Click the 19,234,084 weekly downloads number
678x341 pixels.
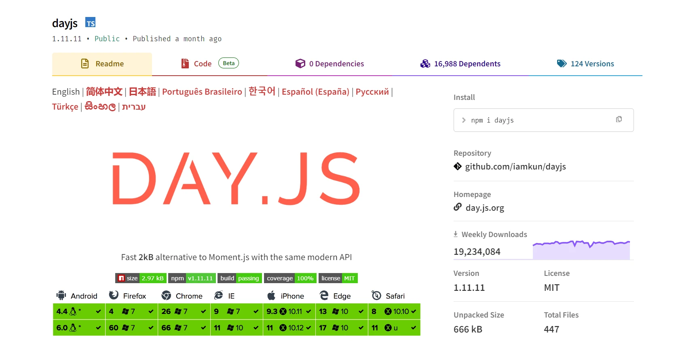click(477, 252)
